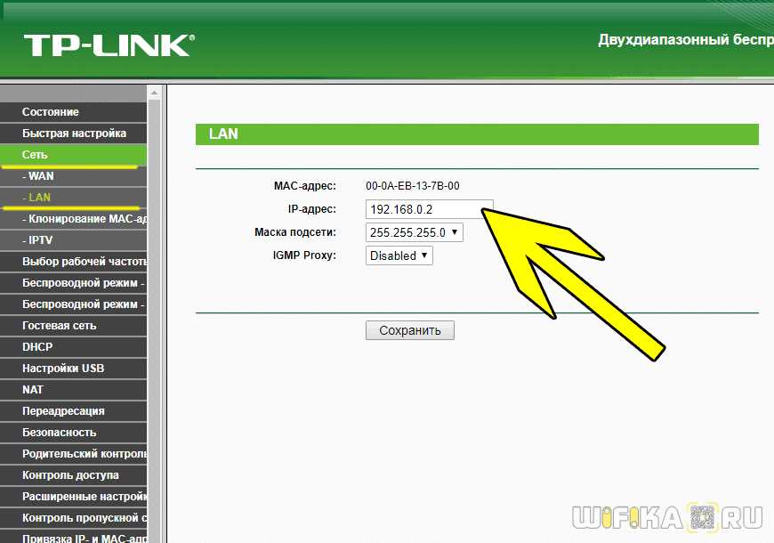Viewport: 774px width, 543px height.
Task: Expand the IGMP Proxy Disabled dropdown
Action: click(x=399, y=255)
